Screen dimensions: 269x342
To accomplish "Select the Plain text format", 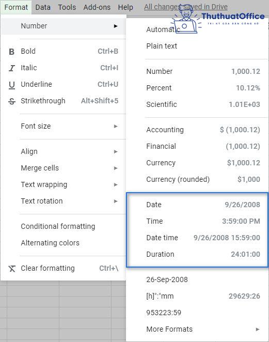I will tap(197, 46).
